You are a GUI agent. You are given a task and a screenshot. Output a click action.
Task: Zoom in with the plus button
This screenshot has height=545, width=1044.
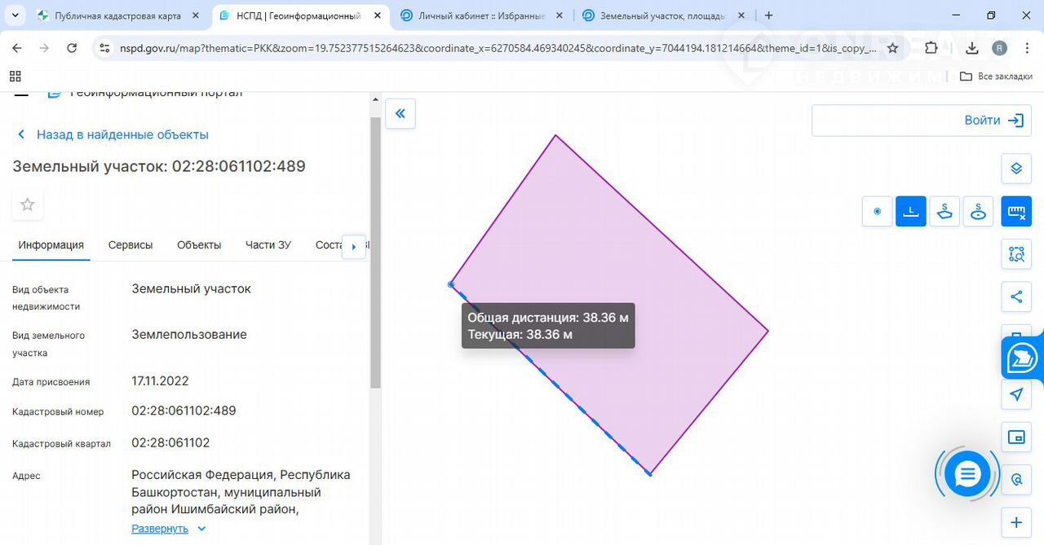click(x=1016, y=522)
